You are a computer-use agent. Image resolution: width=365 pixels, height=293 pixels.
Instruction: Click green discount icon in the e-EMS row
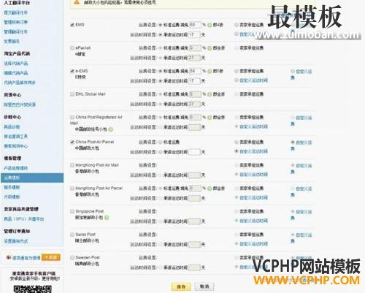(210, 72)
